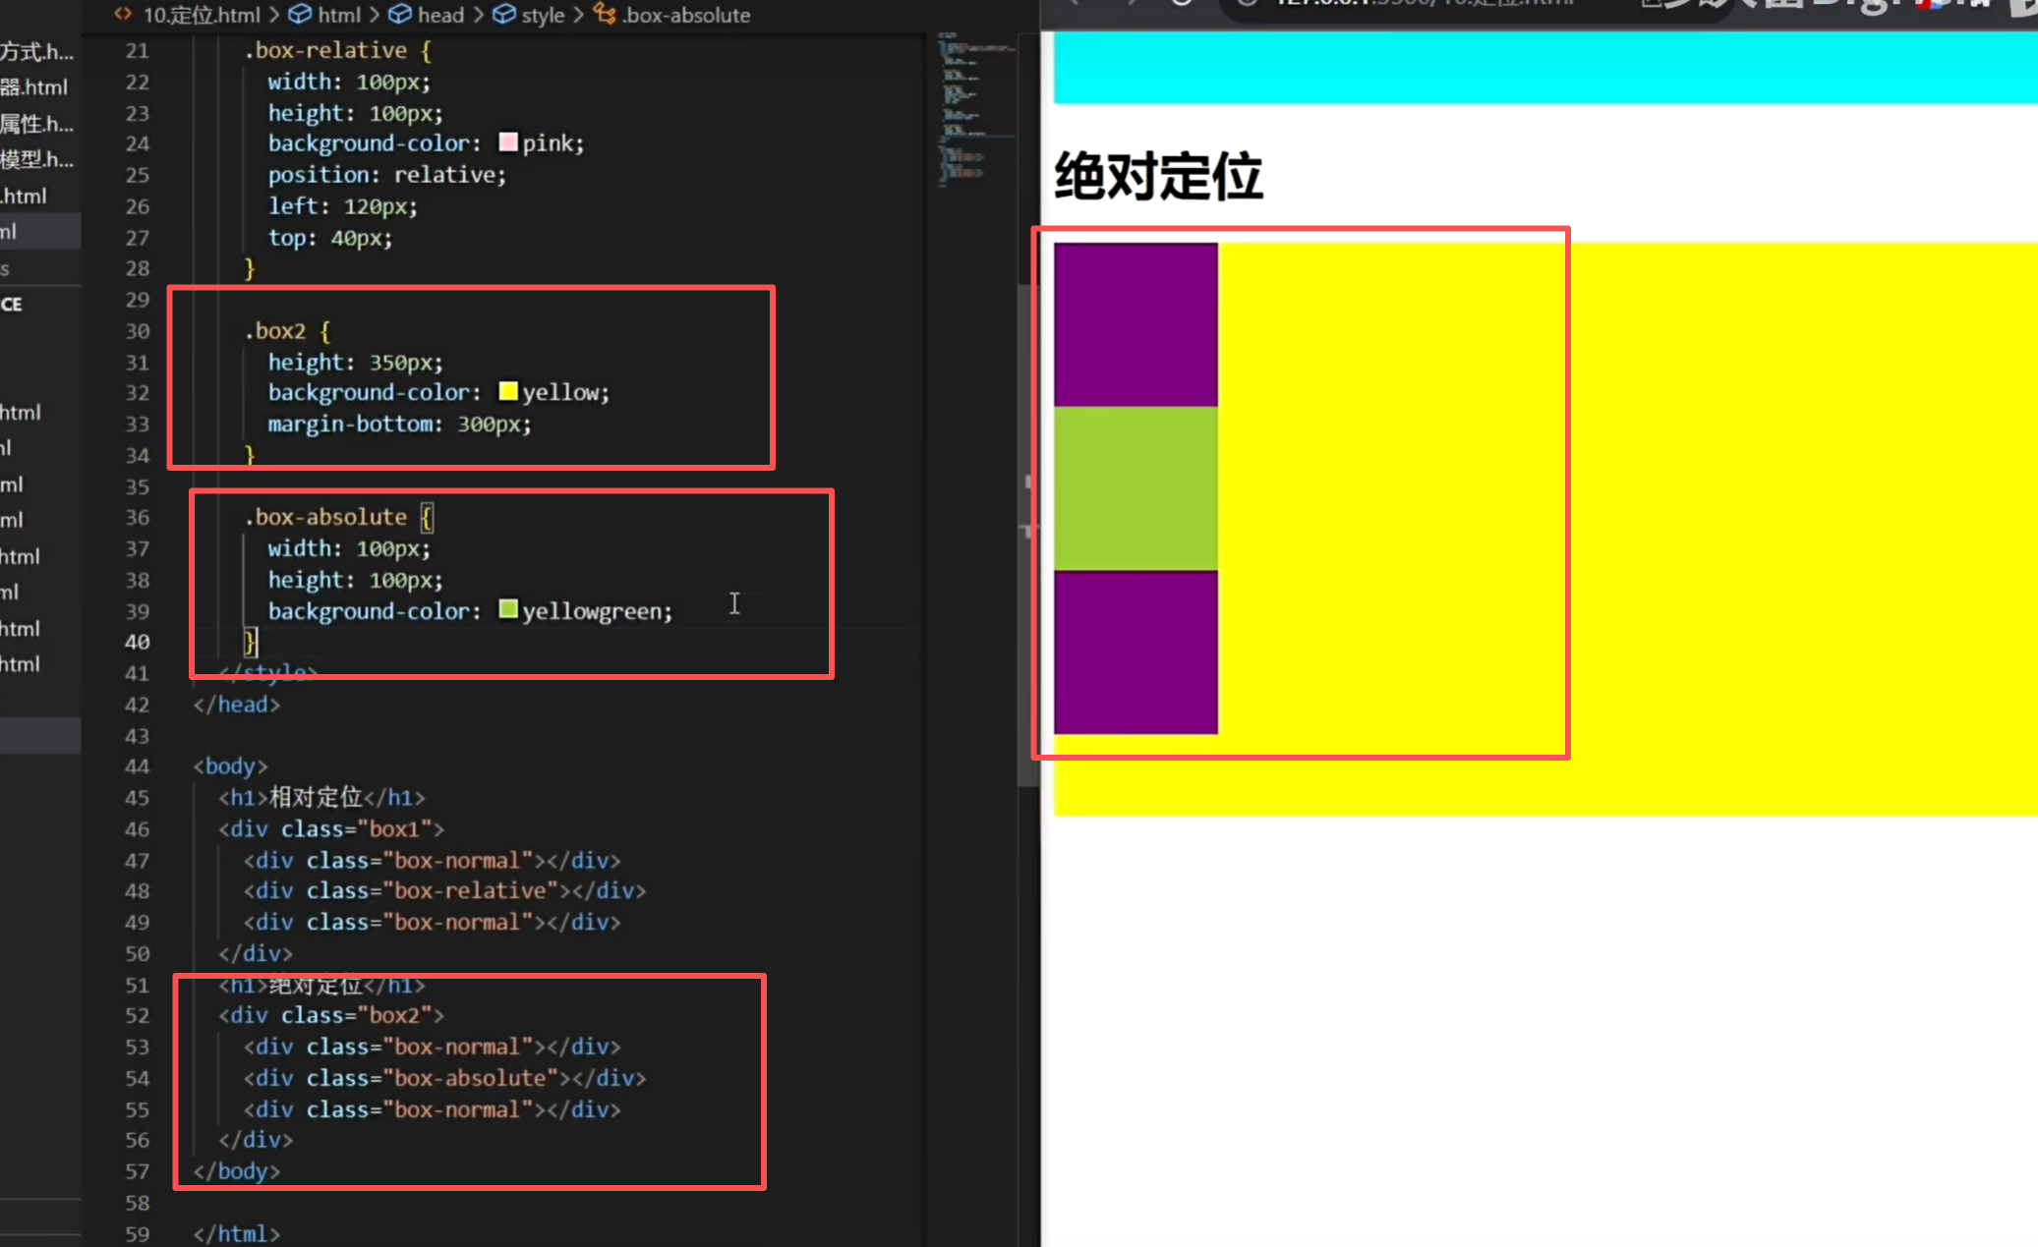The width and height of the screenshot is (2038, 1247).
Task: Open the html breadcrumb symbol
Action: (x=338, y=15)
